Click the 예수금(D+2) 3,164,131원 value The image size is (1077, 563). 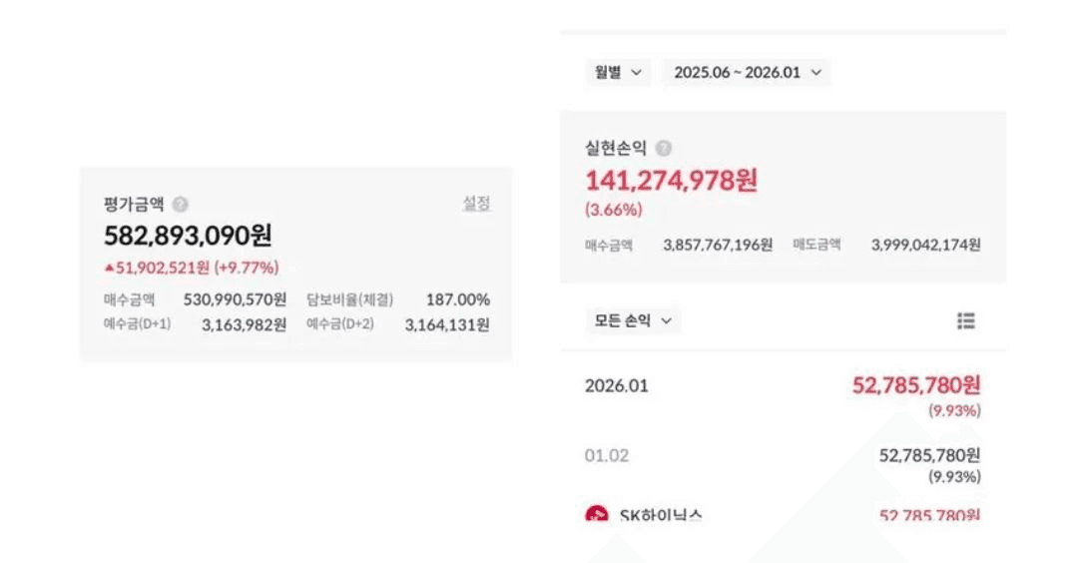tap(447, 324)
